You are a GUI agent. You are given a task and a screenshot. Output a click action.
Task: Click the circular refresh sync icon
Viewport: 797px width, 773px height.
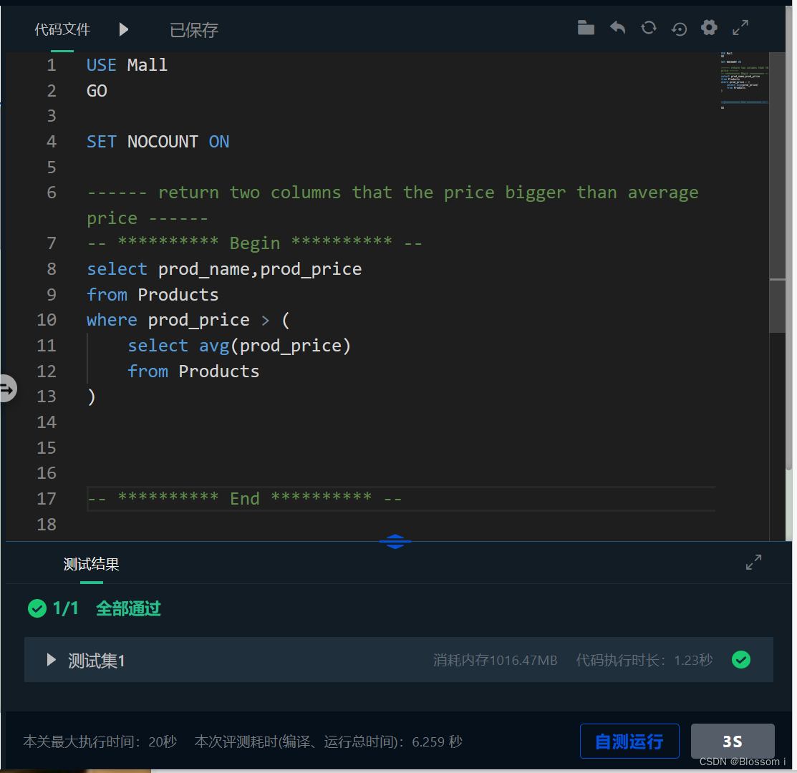pyautogui.click(x=648, y=28)
